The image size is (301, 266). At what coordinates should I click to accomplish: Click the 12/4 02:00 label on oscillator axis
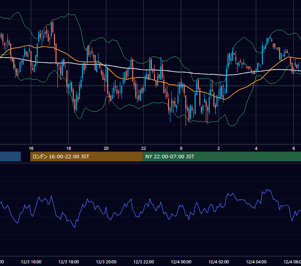point(219,262)
